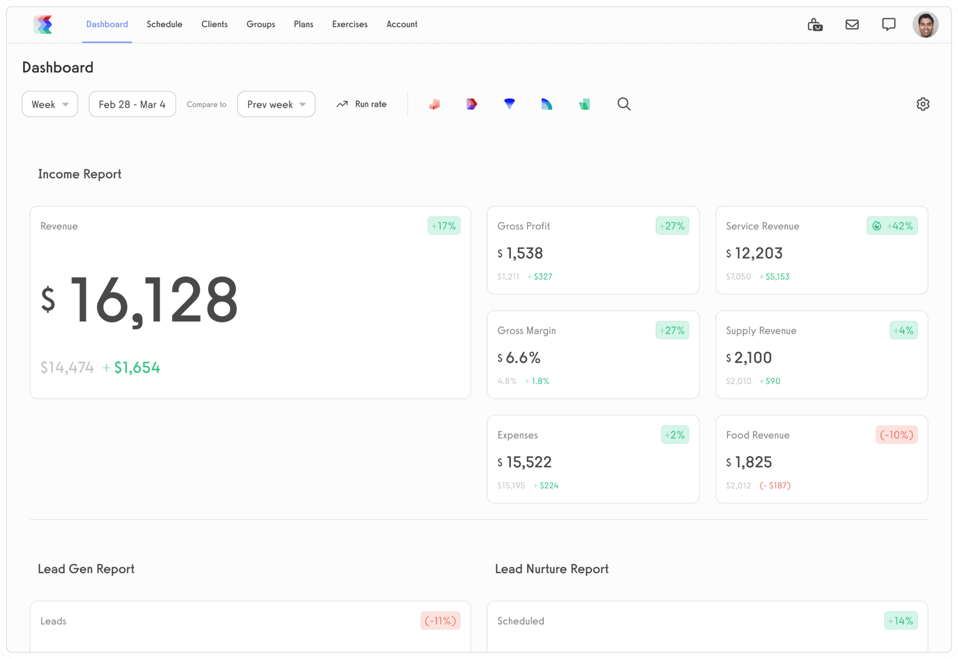Open the settings gear icon
This screenshot has width=958, height=659.
pos(923,104)
